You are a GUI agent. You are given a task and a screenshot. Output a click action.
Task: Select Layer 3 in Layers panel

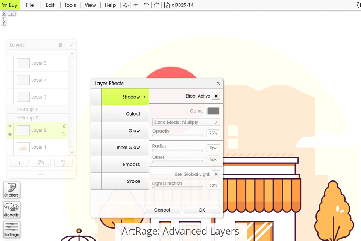click(41, 97)
